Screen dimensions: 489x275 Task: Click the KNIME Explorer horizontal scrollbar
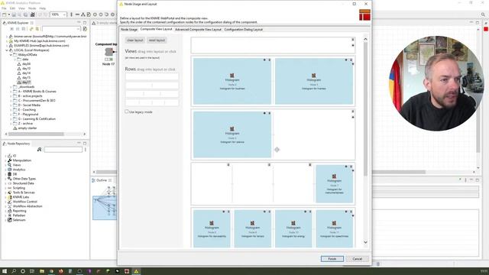coord(36,134)
